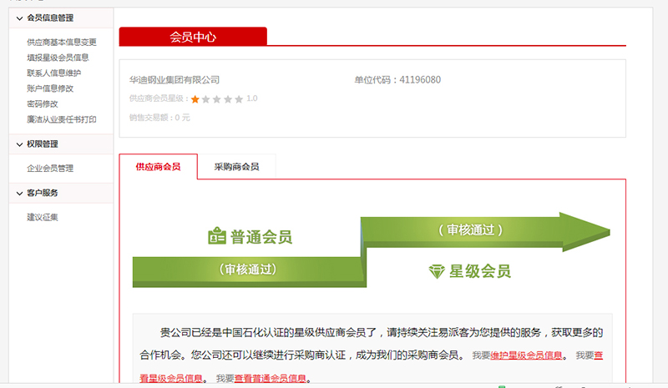
Task: Click the orange first rating star
Action: point(195,99)
